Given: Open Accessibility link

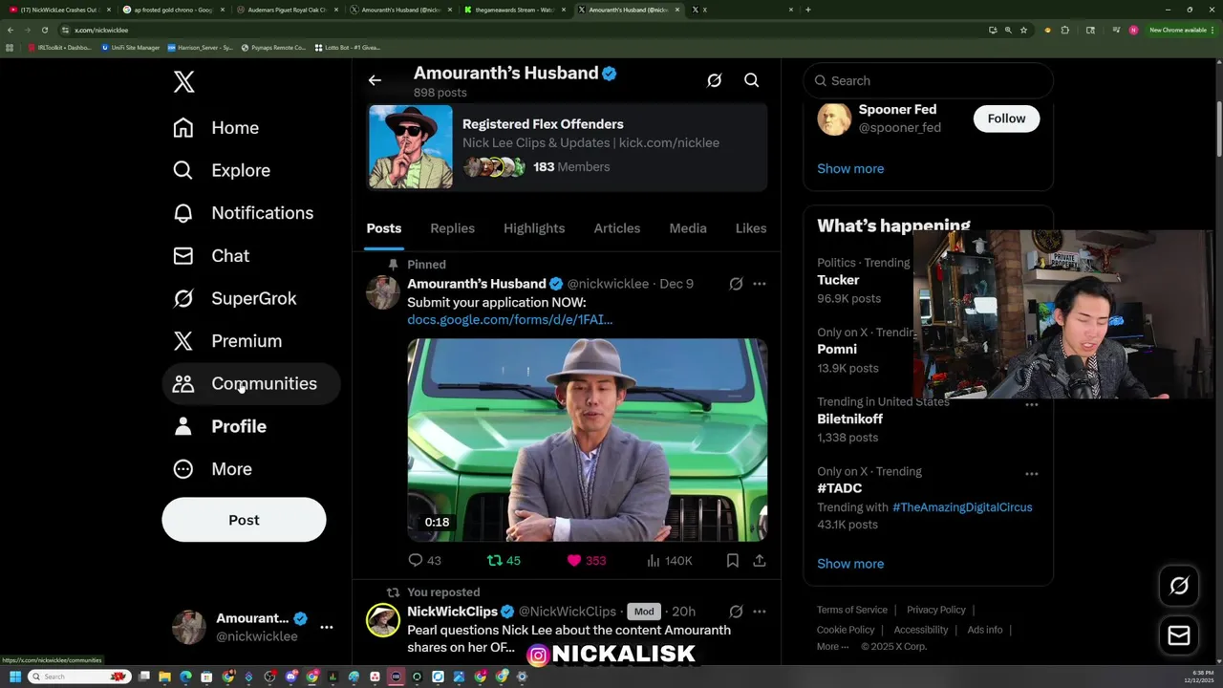Looking at the screenshot, I should (921, 630).
